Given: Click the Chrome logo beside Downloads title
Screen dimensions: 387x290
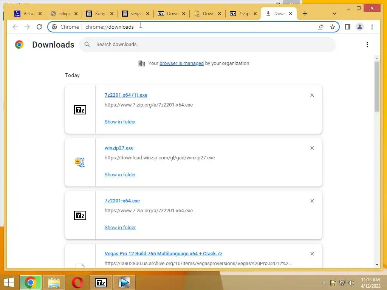Looking at the screenshot, I should click(x=19, y=45).
